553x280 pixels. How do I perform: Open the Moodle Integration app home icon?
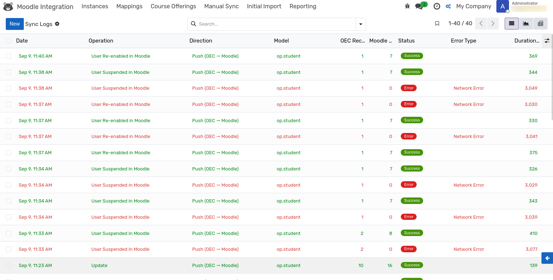pyautogui.click(x=8, y=6)
